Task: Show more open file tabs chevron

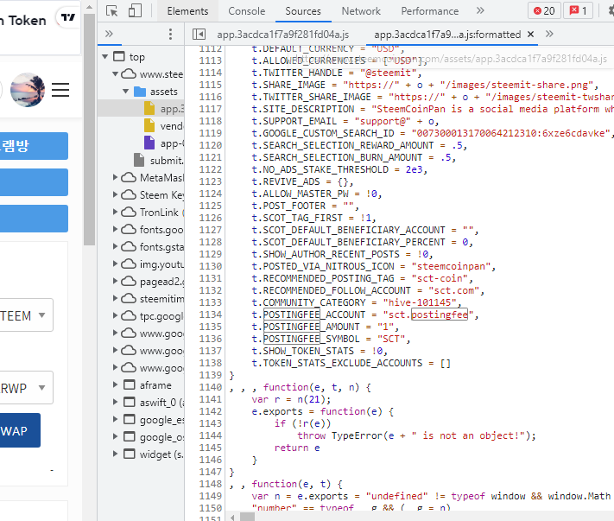Action: (549, 34)
